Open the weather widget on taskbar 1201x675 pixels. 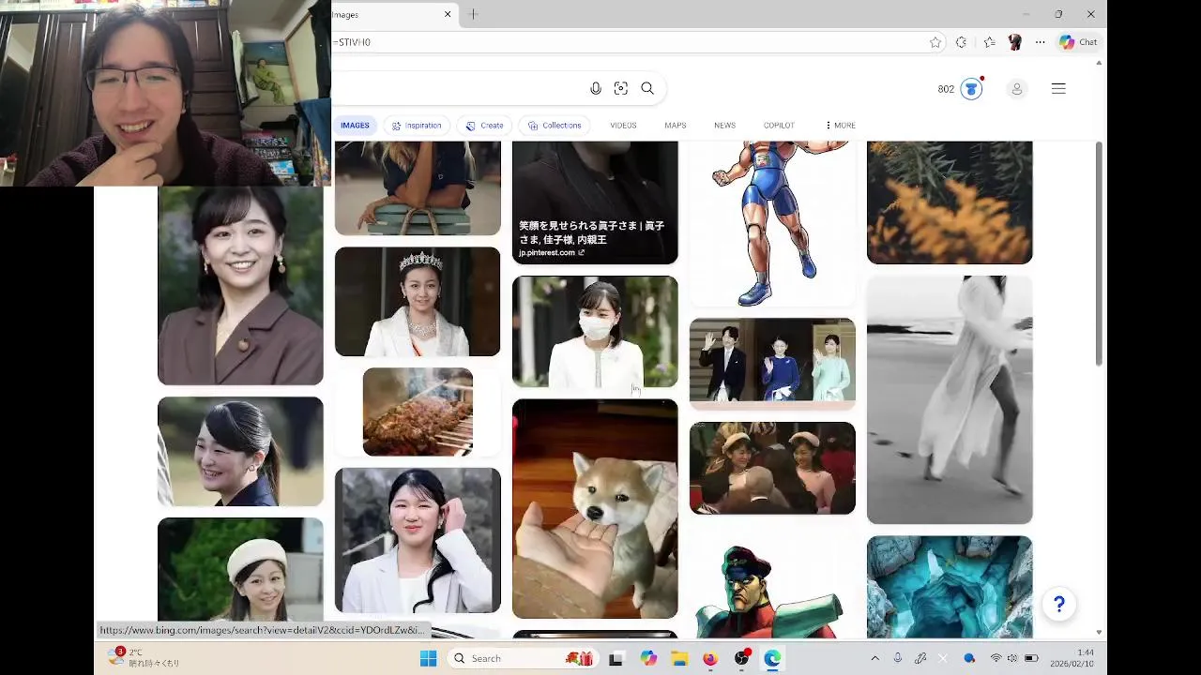(x=143, y=657)
